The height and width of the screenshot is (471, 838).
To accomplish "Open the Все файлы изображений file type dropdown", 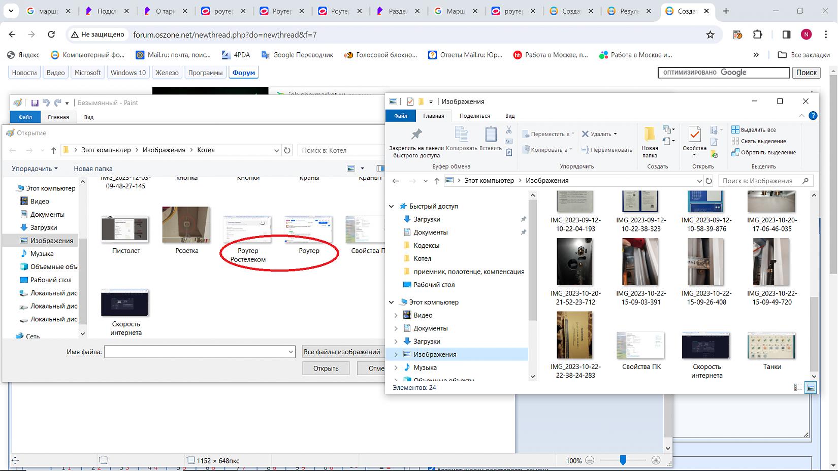I will click(x=343, y=352).
